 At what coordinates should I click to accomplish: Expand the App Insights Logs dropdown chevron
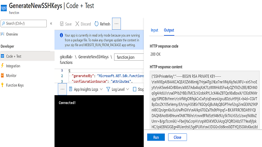click(x=101, y=89)
